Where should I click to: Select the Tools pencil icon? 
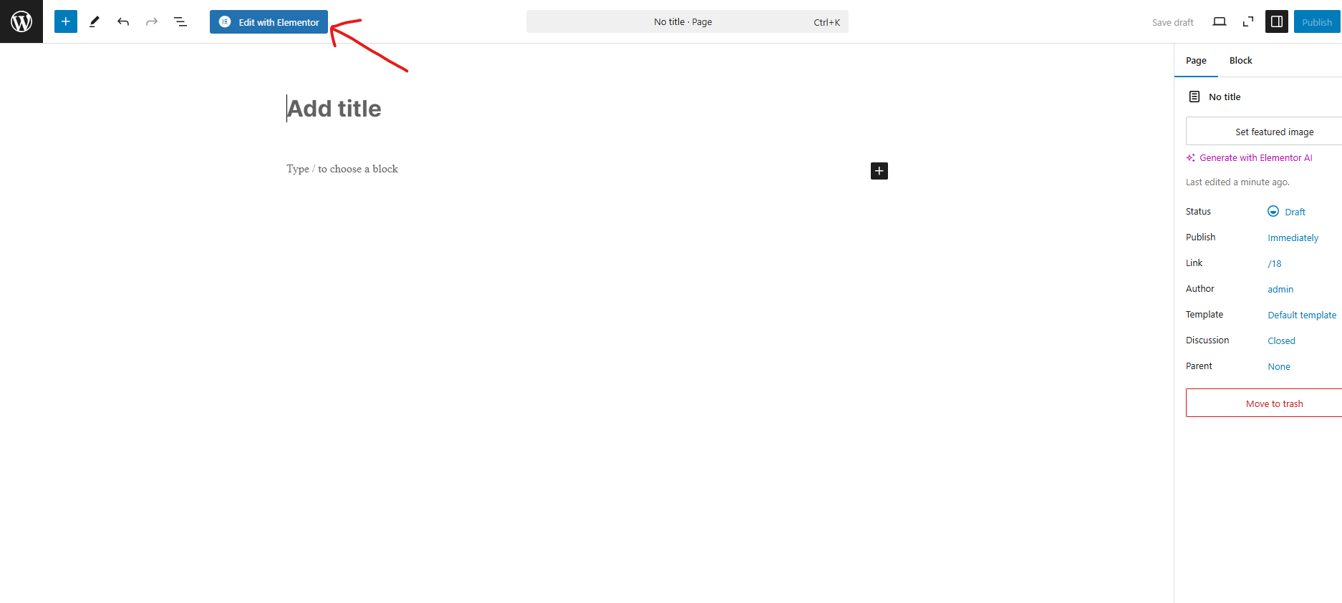click(95, 21)
